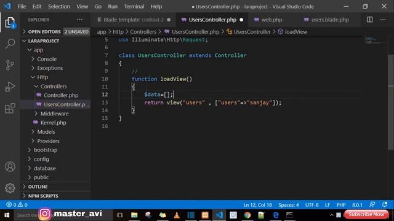The width and height of the screenshot is (394, 221).
Task: Open the Extensions view icon
Action: point(10,108)
